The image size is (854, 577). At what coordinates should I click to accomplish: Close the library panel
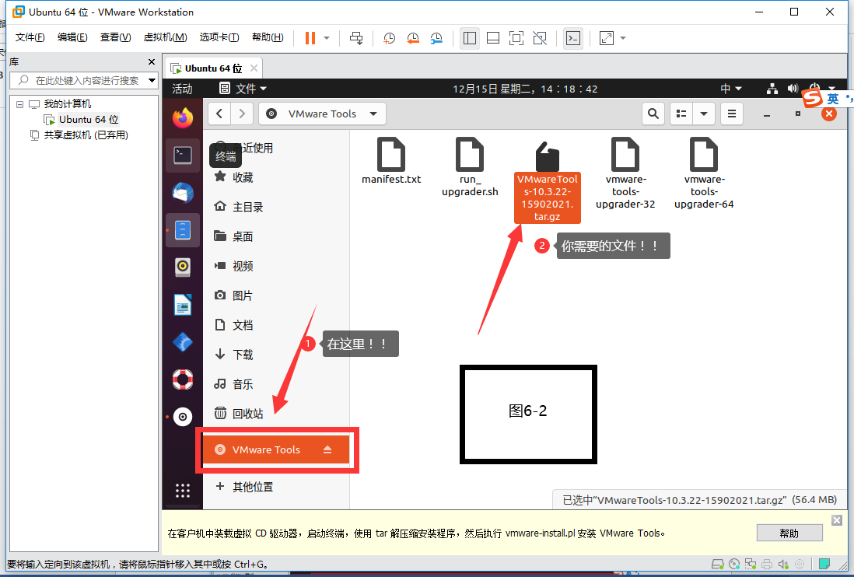[x=152, y=62]
